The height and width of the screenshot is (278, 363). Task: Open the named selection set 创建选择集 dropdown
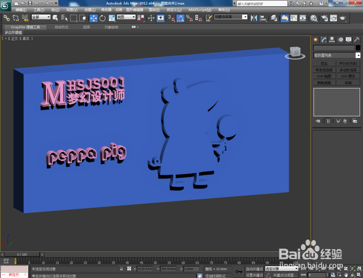pyautogui.click(x=231, y=17)
